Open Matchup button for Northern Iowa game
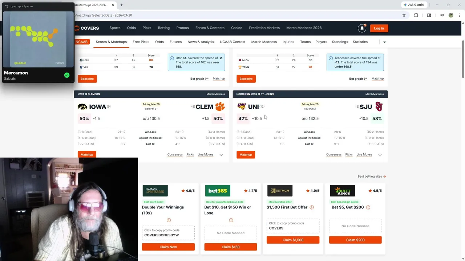This screenshot has height=261, width=465. (x=246, y=154)
